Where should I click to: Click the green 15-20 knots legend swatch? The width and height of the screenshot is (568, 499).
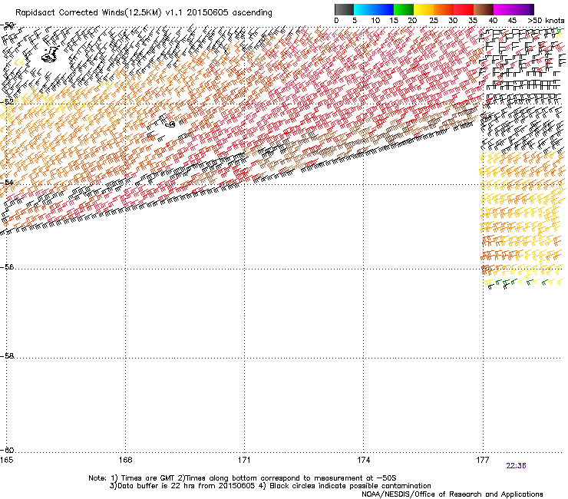point(404,9)
